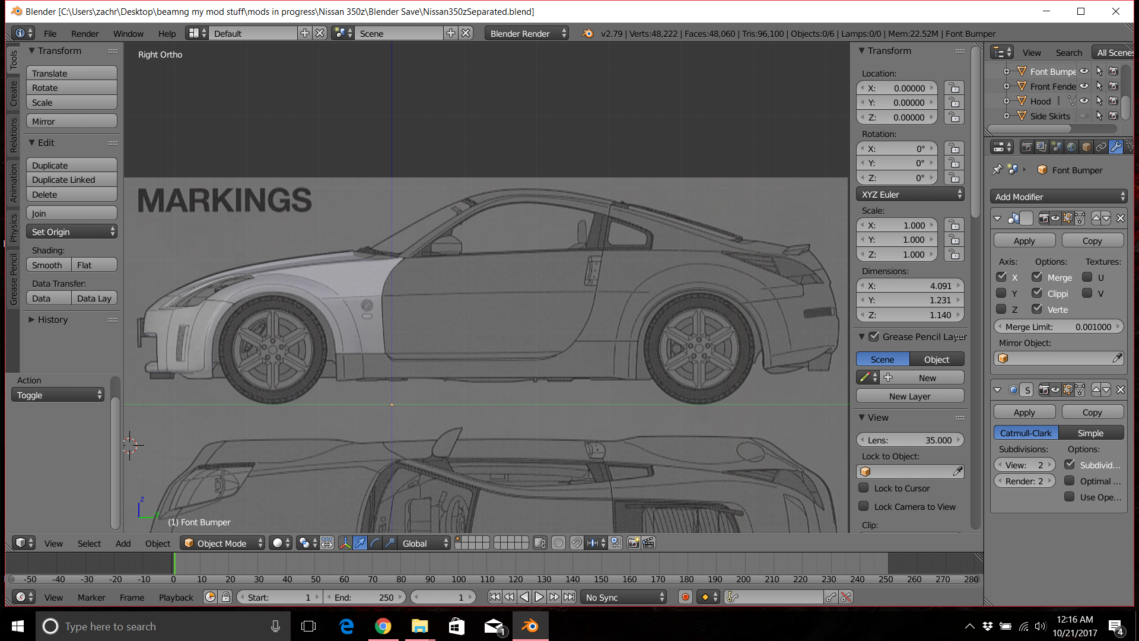Move Mirror modifier down in stack
The image size is (1139, 641).
(1106, 218)
